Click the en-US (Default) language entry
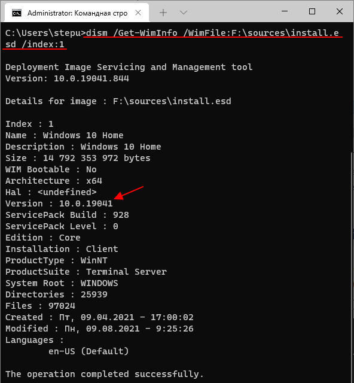Screen dimensions: 354x383 click(x=89, y=351)
